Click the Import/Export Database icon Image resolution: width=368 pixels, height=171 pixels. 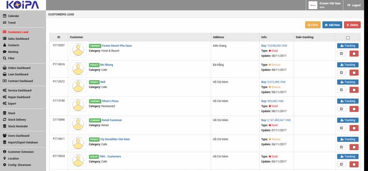(4, 142)
